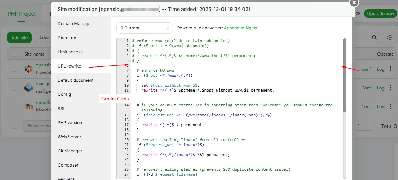Click the 'if (!-d $request_filename)' line
Viewport: 398px width, 180px height.
167,174
